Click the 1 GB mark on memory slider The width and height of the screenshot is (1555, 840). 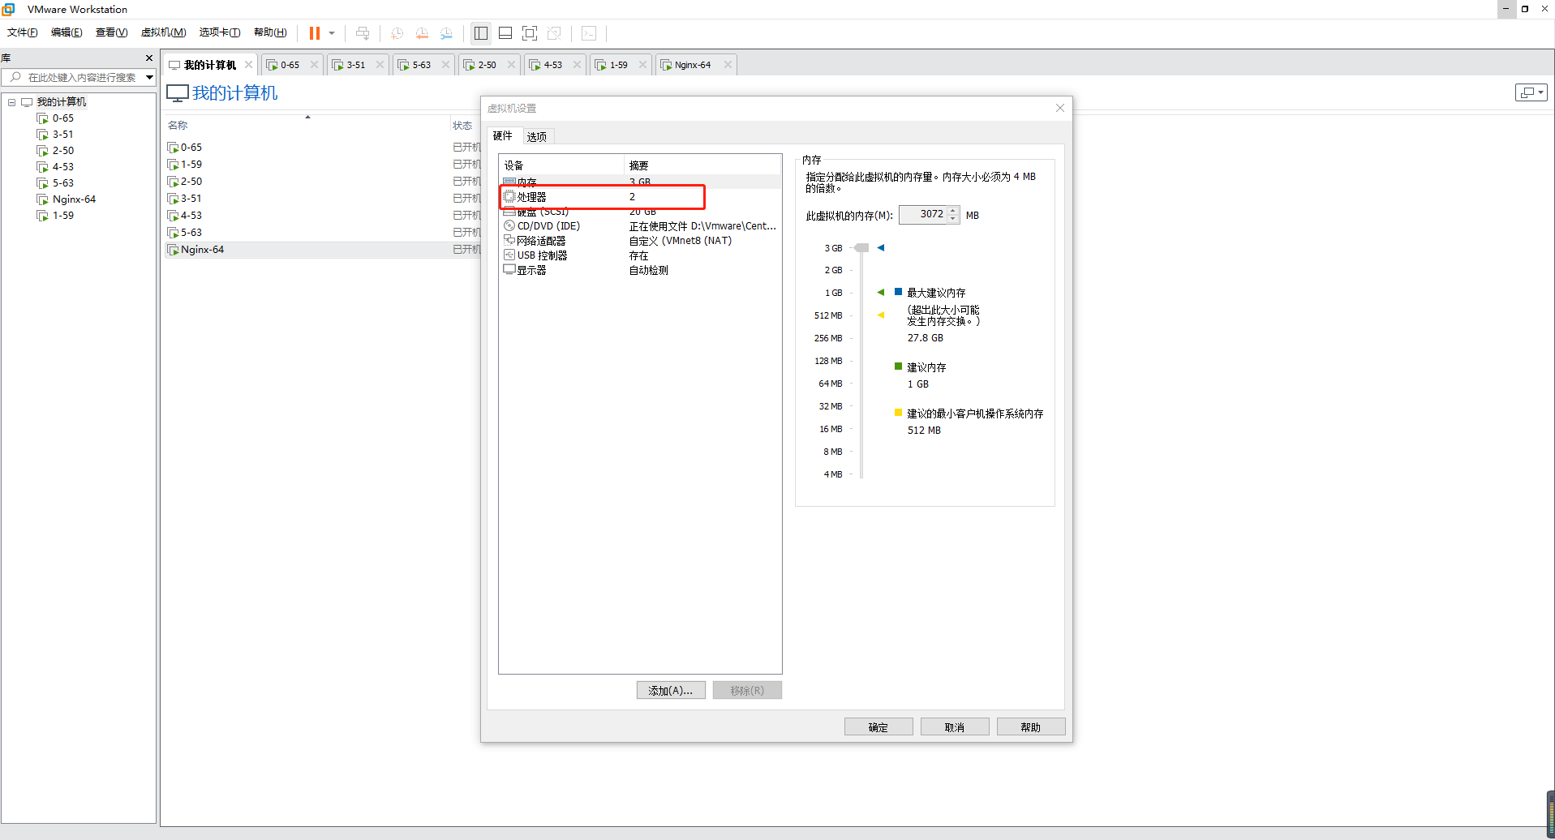pyautogui.click(x=834, y=293)
